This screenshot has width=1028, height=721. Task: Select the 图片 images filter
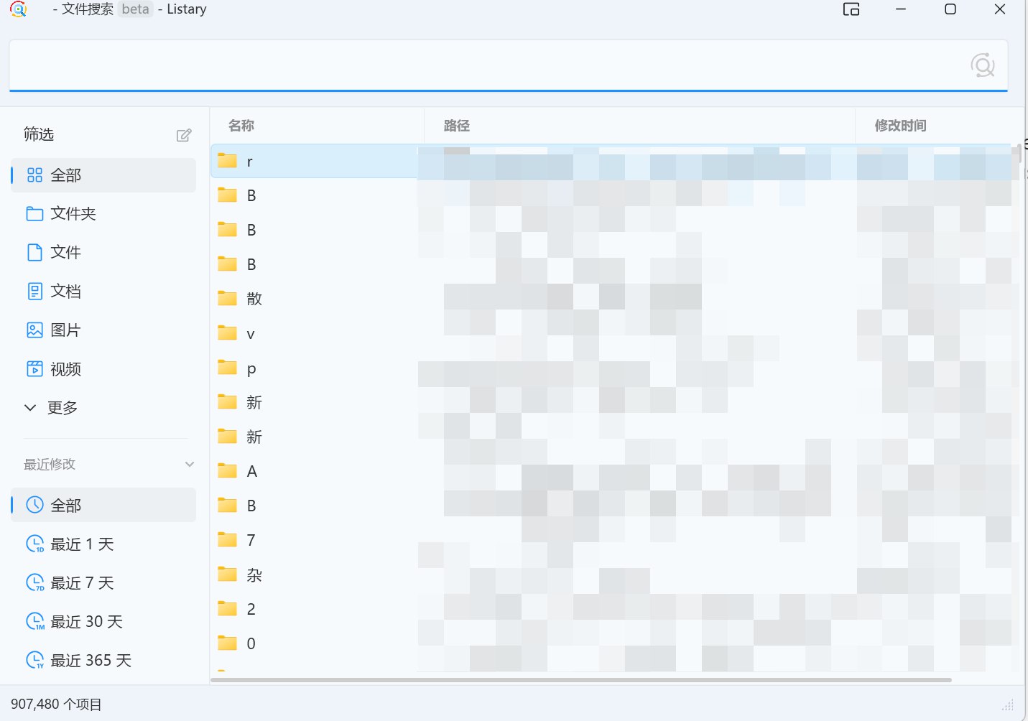click(x=65, y=330)
